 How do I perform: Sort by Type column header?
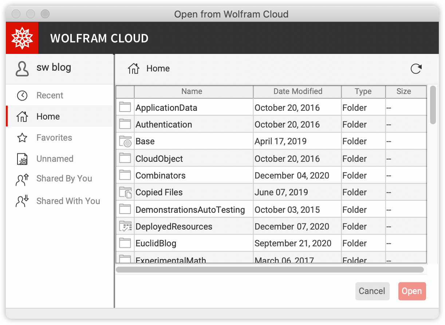coord(363,92)
